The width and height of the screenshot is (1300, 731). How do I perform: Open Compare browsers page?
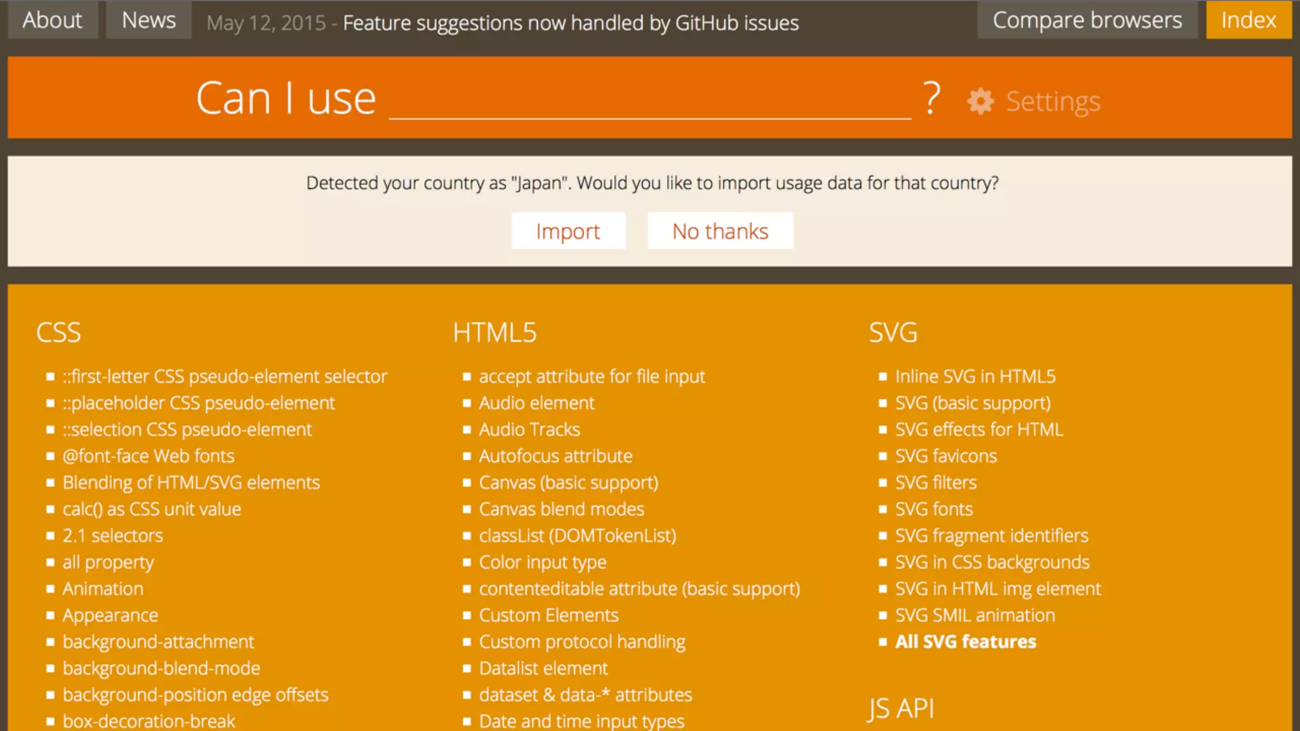point(1087,20)
